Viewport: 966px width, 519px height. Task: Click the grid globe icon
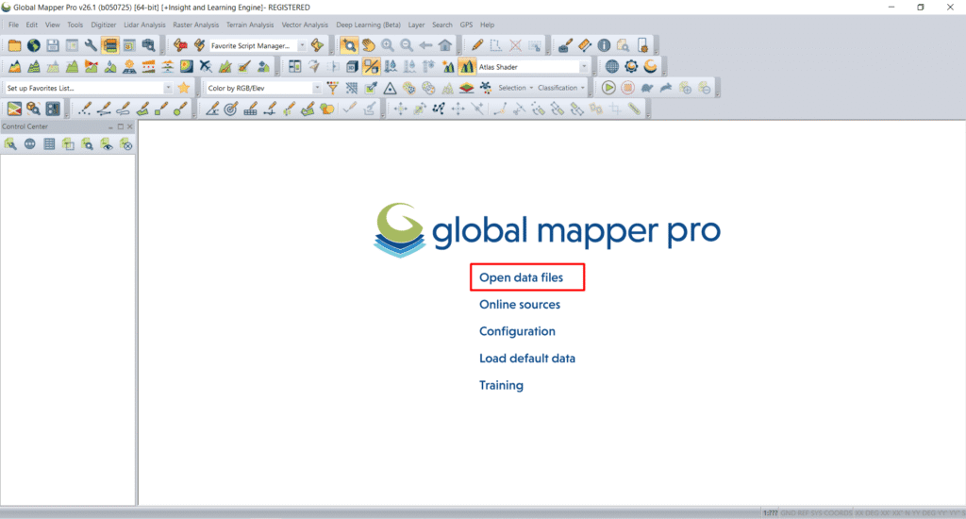[x=611, y=67]
